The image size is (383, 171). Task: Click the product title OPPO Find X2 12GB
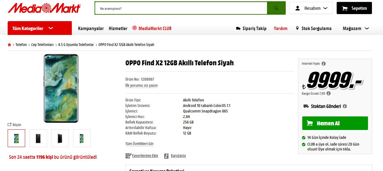tap(180, 63)
